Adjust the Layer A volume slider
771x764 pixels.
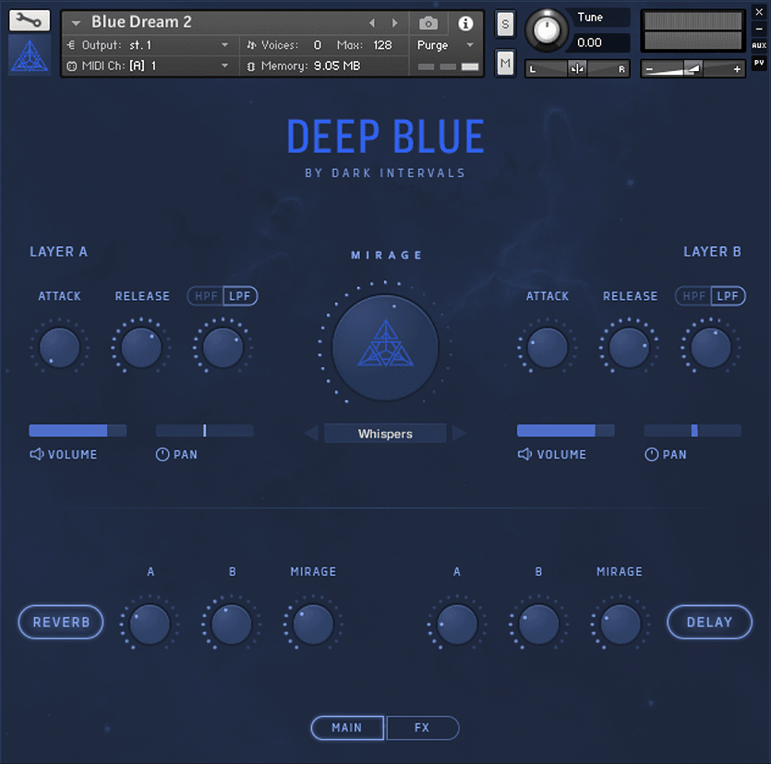click(78, 431)
